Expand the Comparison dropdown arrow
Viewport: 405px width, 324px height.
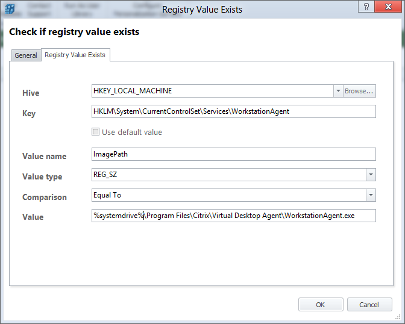(x=370, y=196)
